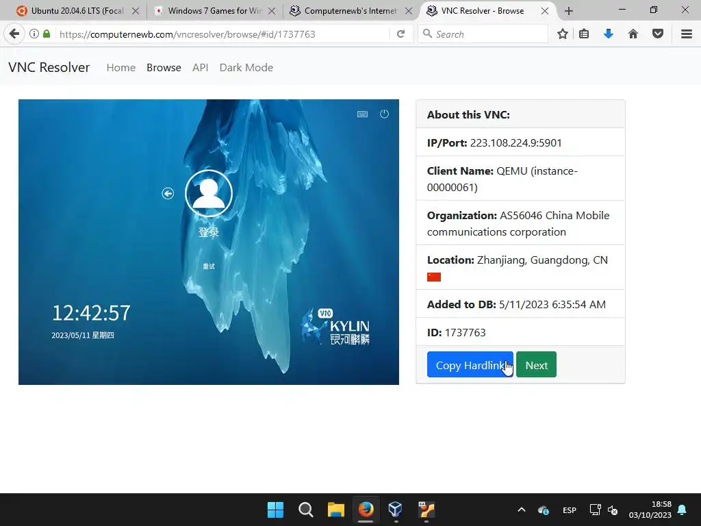This screenshot has height=526, width=701.
Task: Reload the page with refresh icon
Action: tap(401, 34)
